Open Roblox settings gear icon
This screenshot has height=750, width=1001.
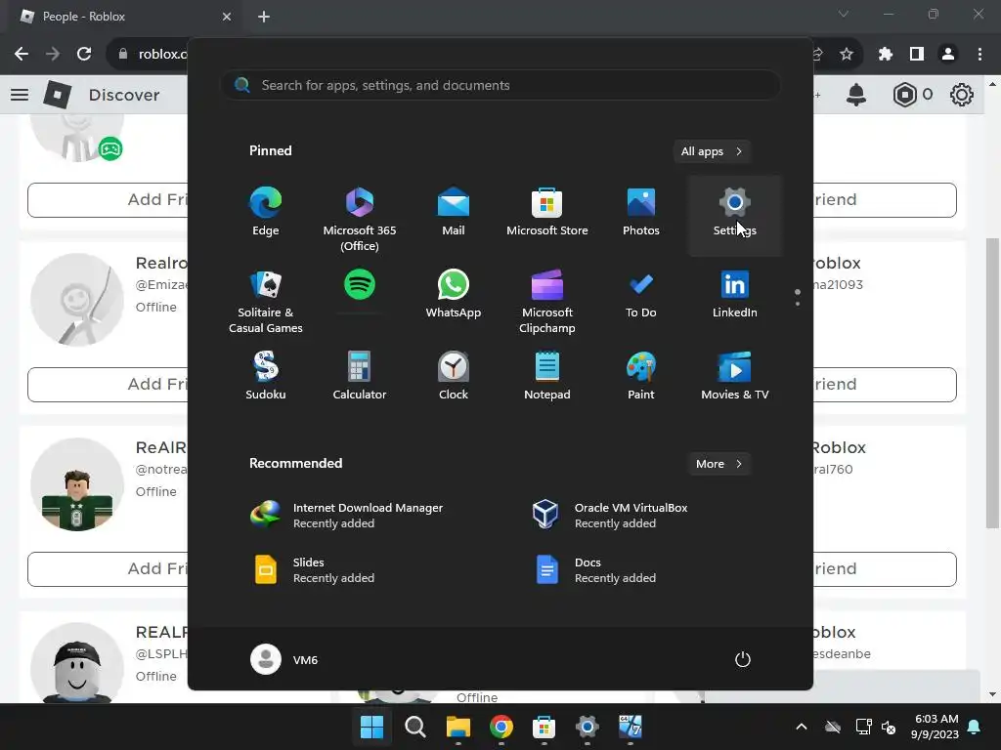[x=962, y=95]
